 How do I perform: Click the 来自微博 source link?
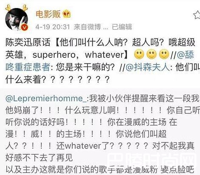(x=87, y=27)
